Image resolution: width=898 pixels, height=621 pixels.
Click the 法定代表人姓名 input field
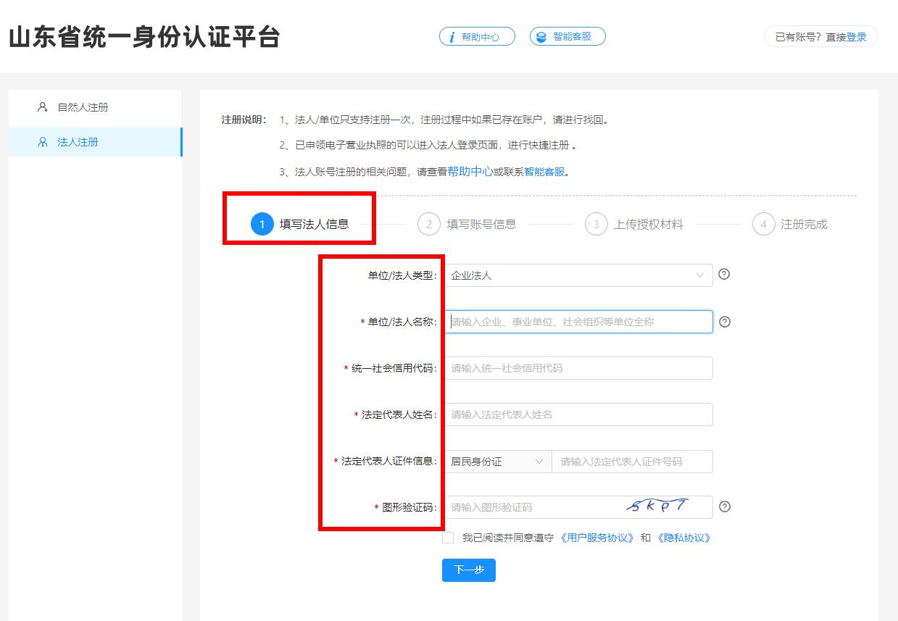[578, 414]
